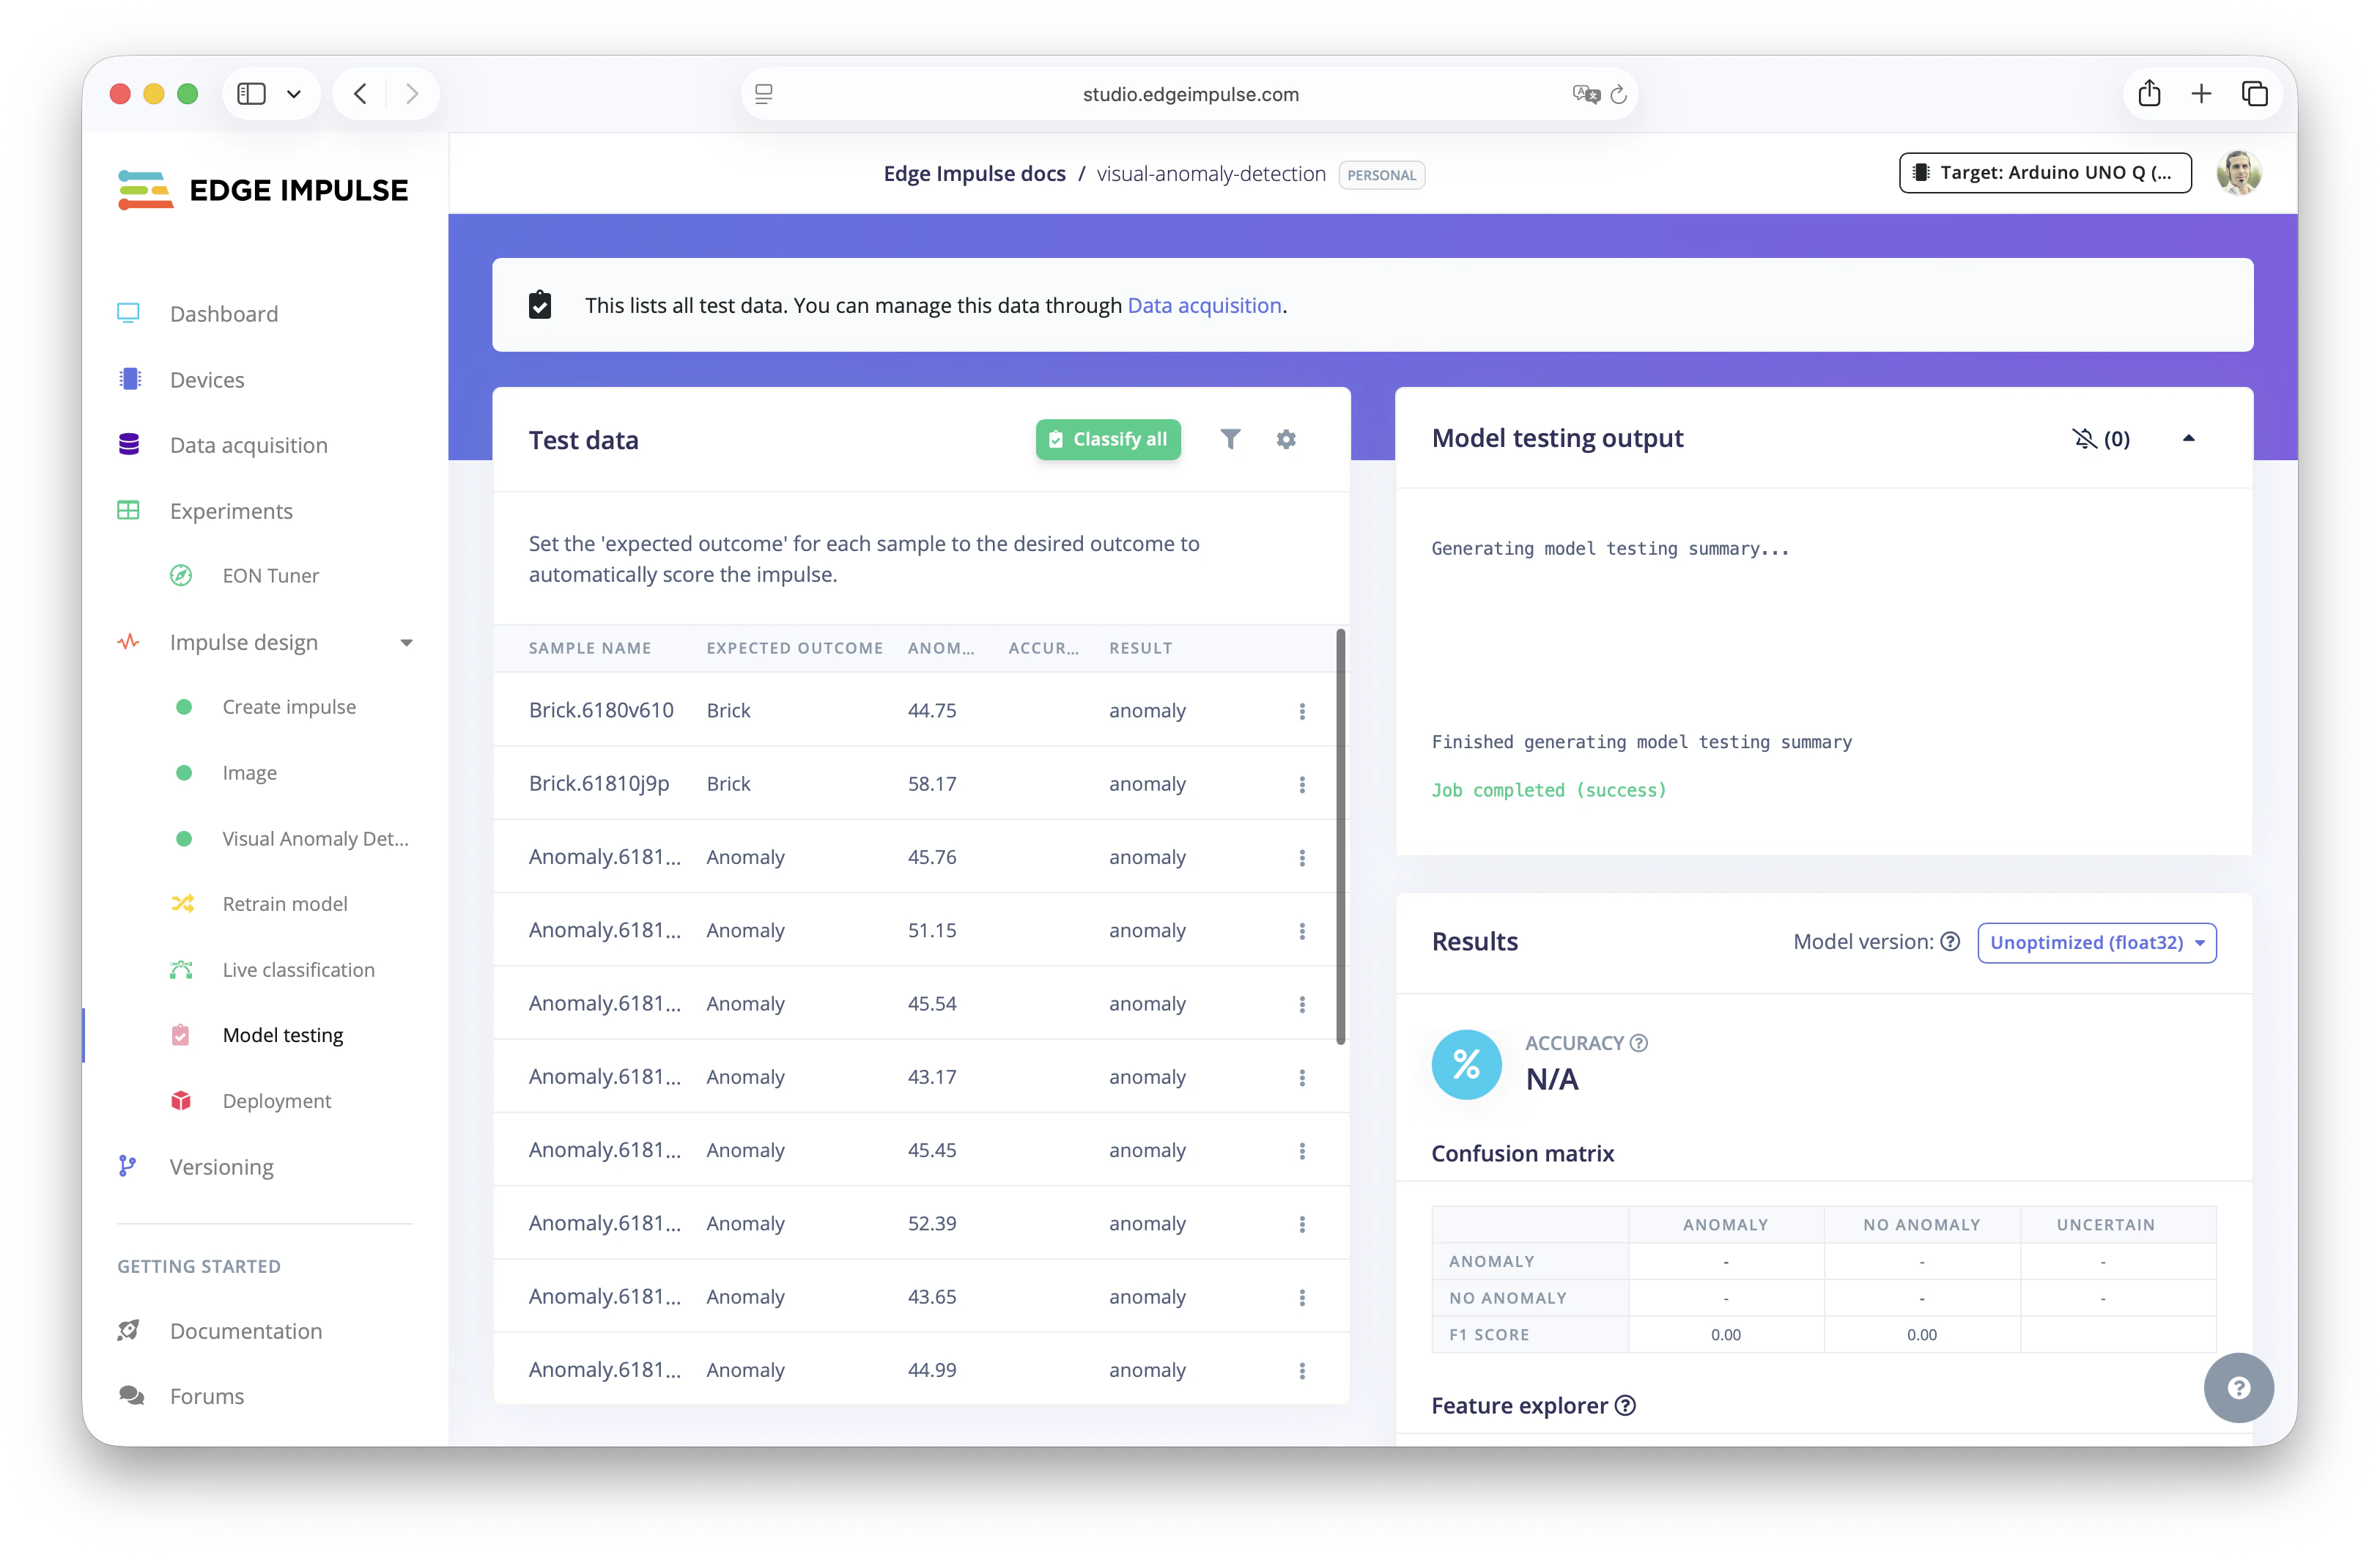Go to Deployment in sidebar
The height and width of the screenshot is (1555, 2380).
click(x=276, y=1100)
